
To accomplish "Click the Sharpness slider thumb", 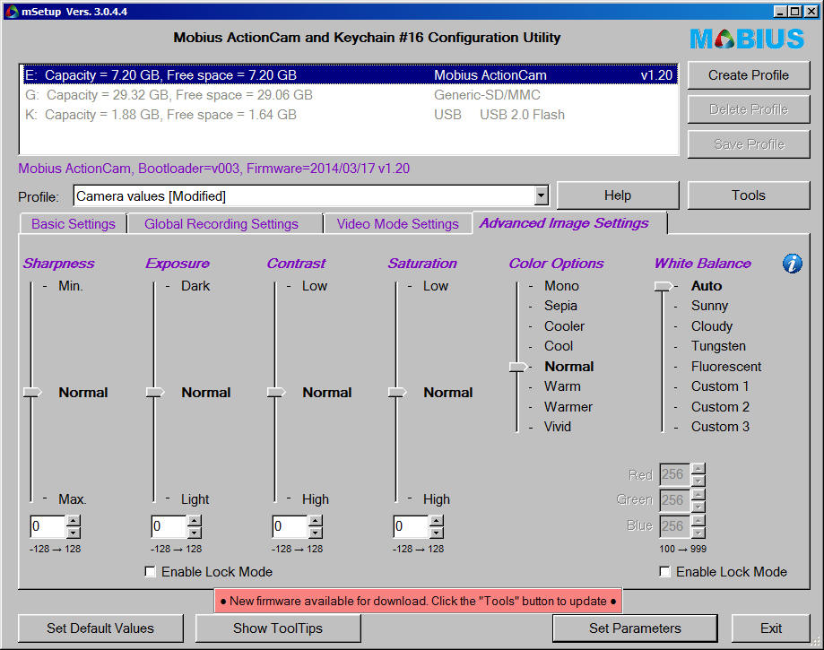I will click(32, 392).
